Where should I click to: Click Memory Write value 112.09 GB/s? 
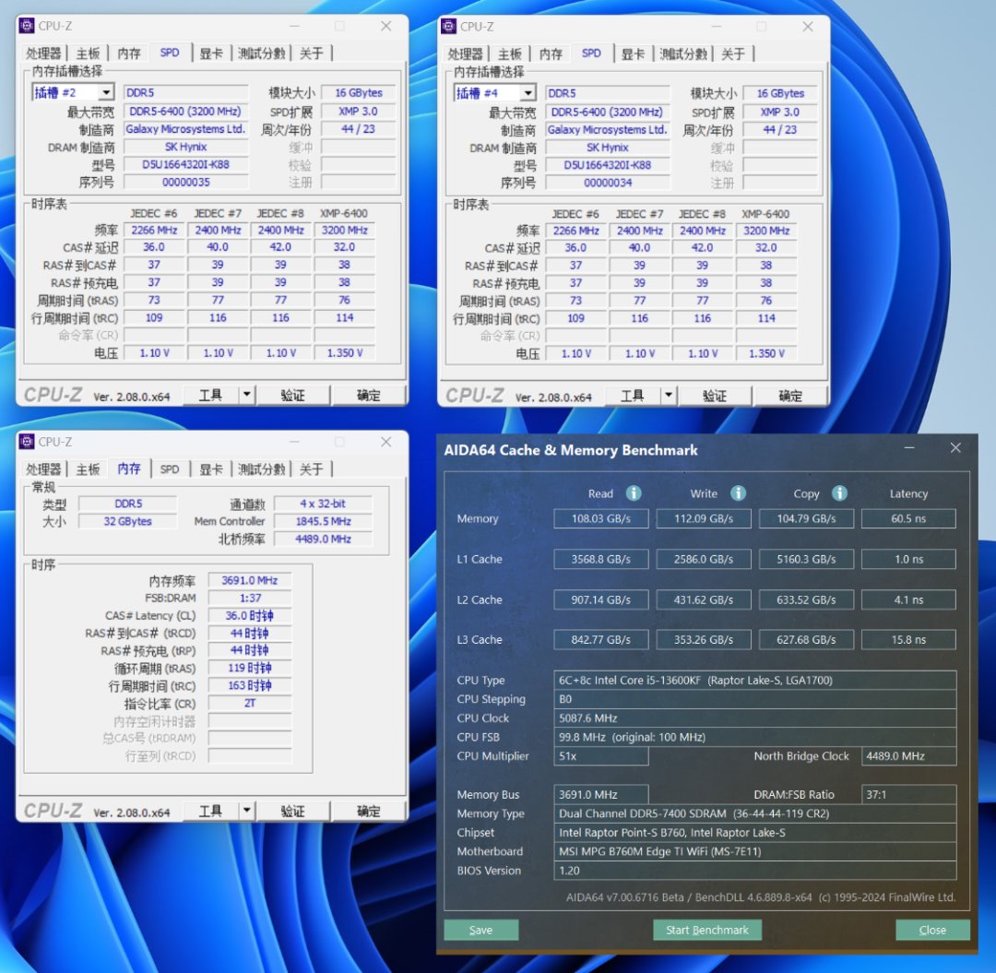[x=704, y=518]
